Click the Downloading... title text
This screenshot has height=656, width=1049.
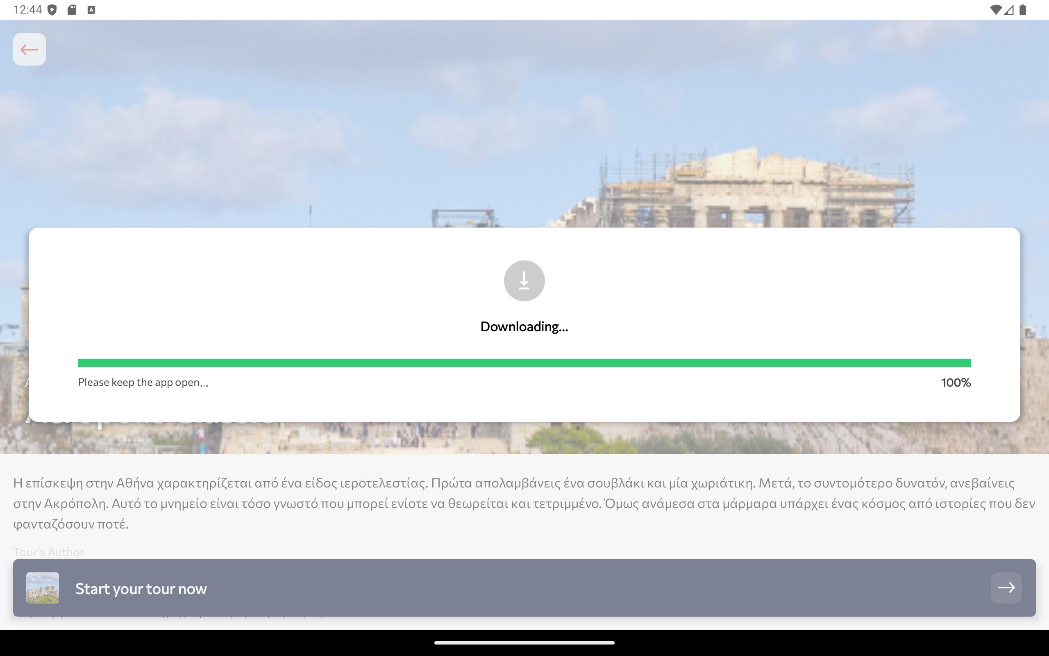pyautogui.click(x=524, y=326)
